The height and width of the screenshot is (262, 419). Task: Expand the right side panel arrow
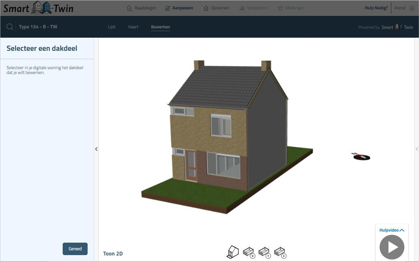pyautogui.click(x=417, y=149)
